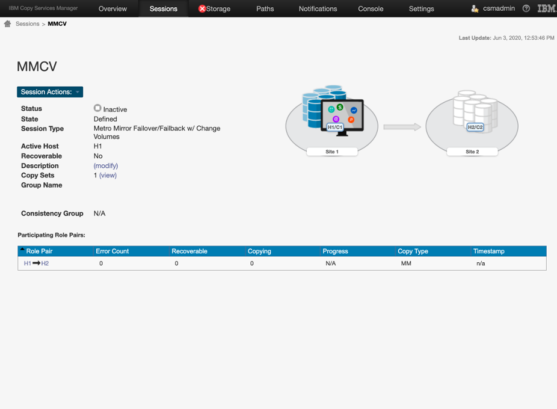
Task: Click the N/A progress cell
Action: tap(331, 263)
